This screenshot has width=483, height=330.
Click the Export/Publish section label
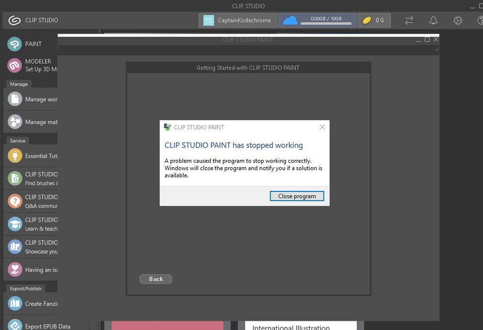[x=26, y=288]
